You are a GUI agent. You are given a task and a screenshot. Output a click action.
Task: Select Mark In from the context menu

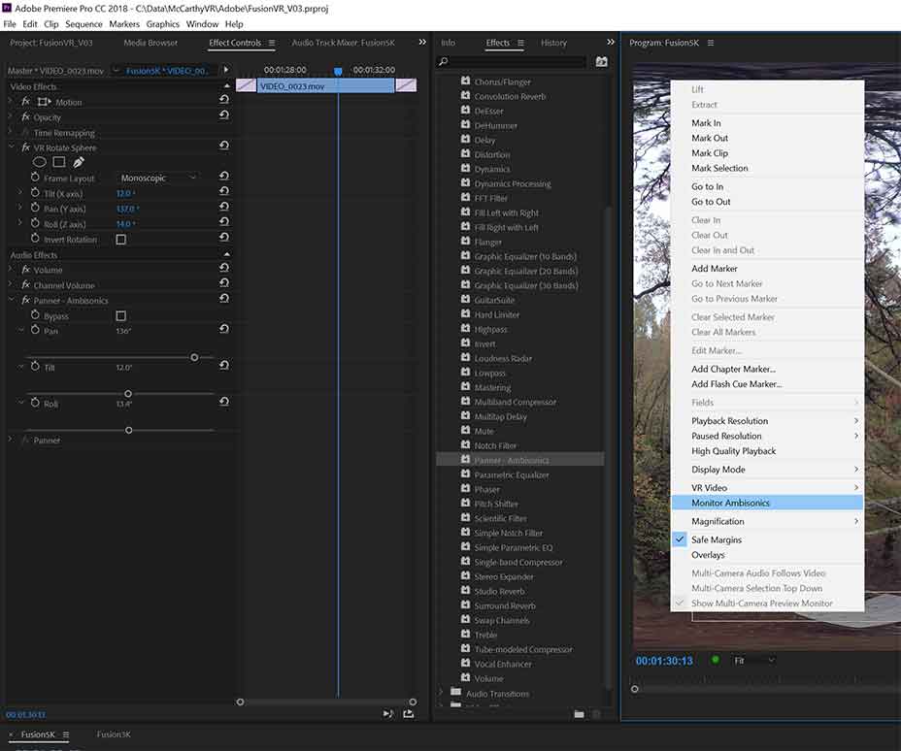pos(768,123)
